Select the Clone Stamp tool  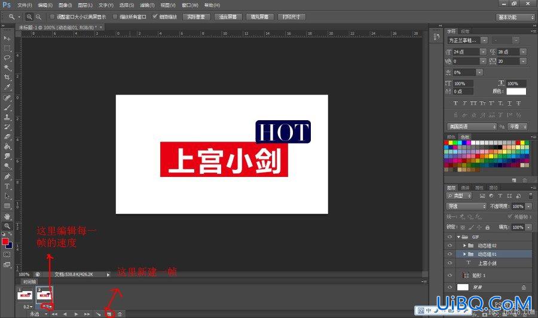tap(7, 117)
